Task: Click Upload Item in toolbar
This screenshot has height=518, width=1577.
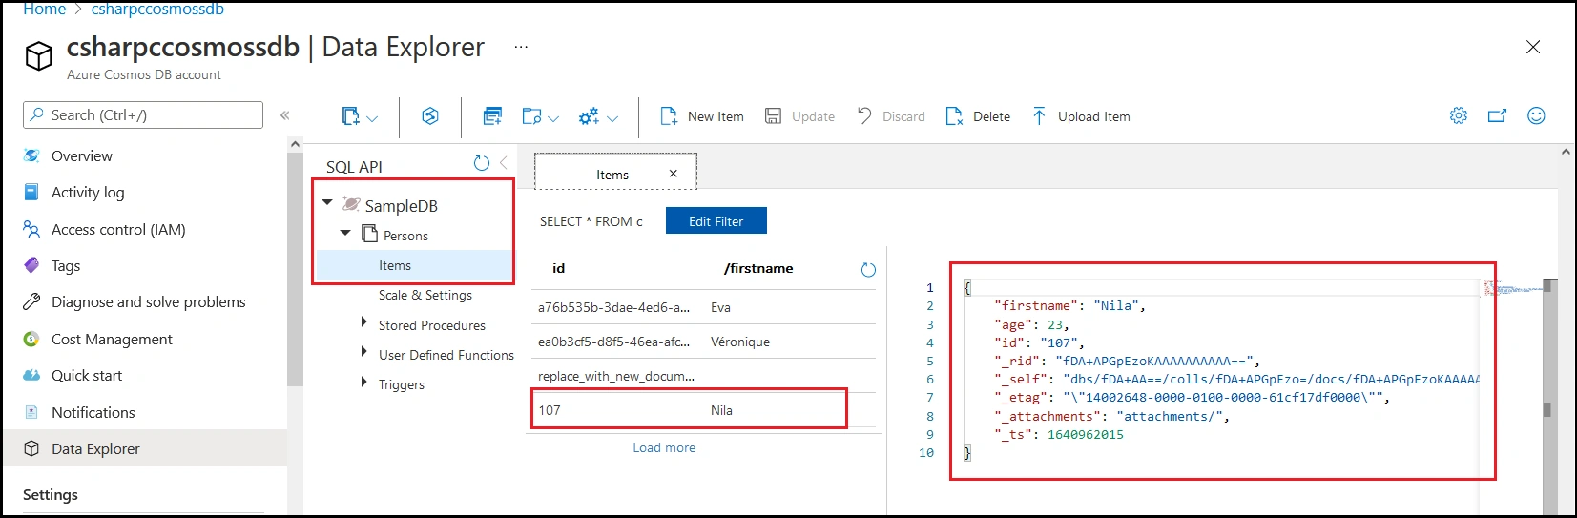Action: point(1081,116)
